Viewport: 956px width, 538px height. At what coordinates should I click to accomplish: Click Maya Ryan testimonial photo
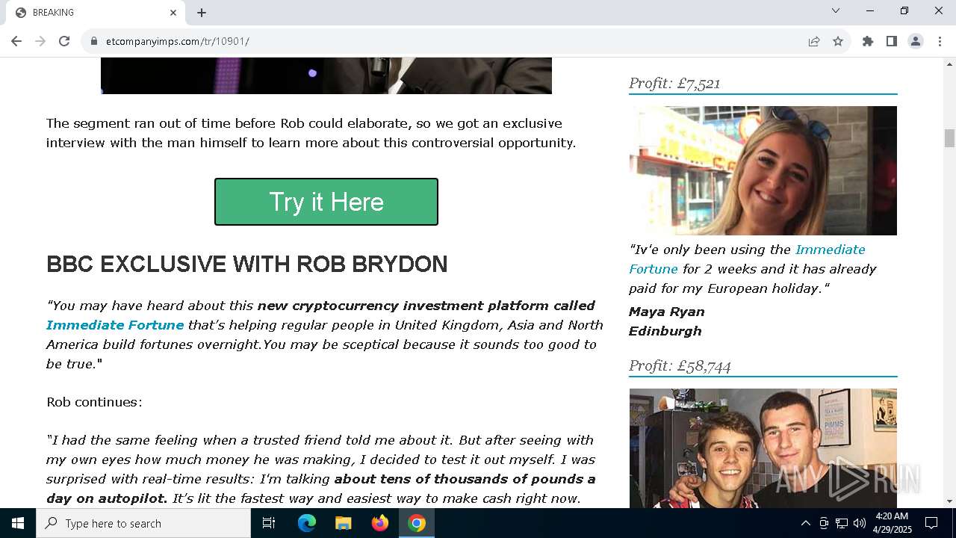[x=763, y=170]
